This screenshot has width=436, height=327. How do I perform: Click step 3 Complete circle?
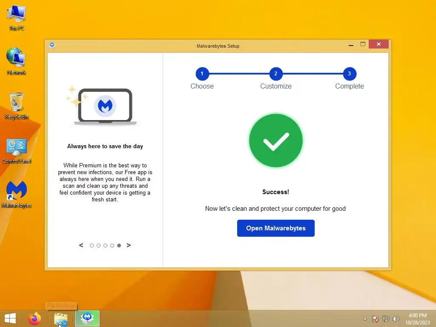350,74
